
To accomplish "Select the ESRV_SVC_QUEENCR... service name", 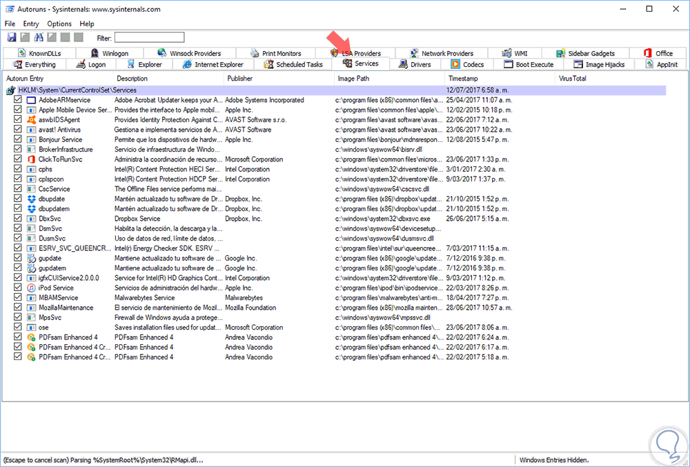I will coord(75,248).
